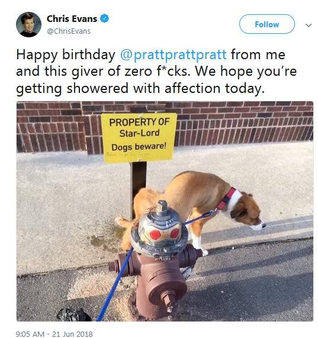Click the yellow Property of Star-Lord sign
Viewport: 318px width, 338px height.
point(139,137)
